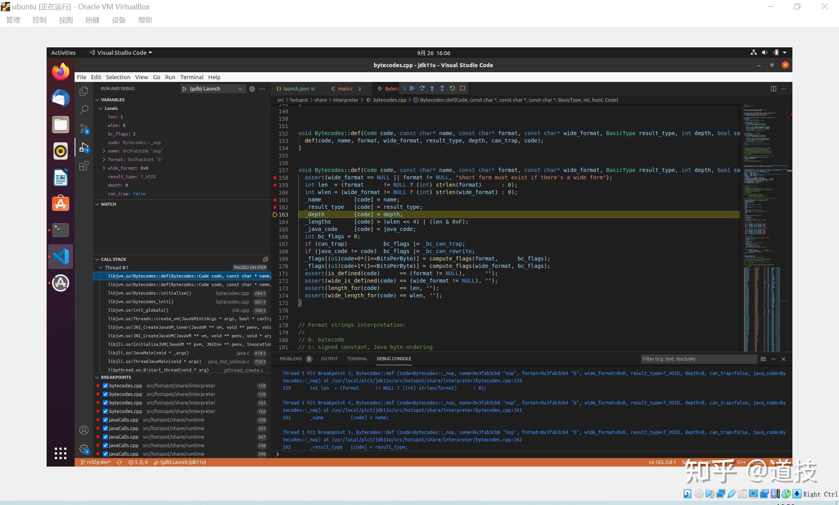Disable the bytecodes.cpp line 162 breakpoint
This screenshot has height=505, width=839.
click(x=105, y=411)
